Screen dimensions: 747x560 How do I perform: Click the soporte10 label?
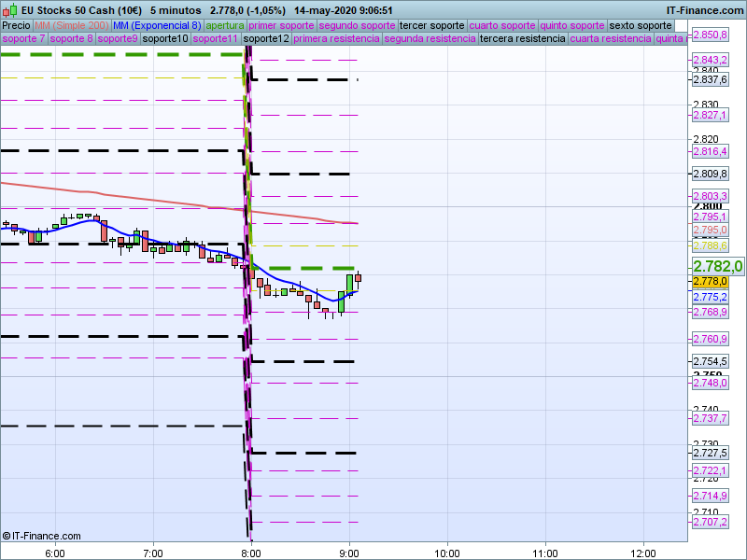click(165, 38)
